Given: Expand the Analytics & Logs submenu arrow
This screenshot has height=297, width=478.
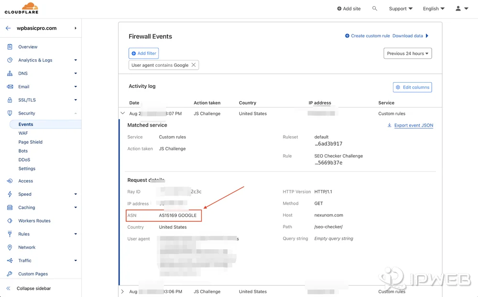Looking at the screenshot, I should tap(76, 60).
